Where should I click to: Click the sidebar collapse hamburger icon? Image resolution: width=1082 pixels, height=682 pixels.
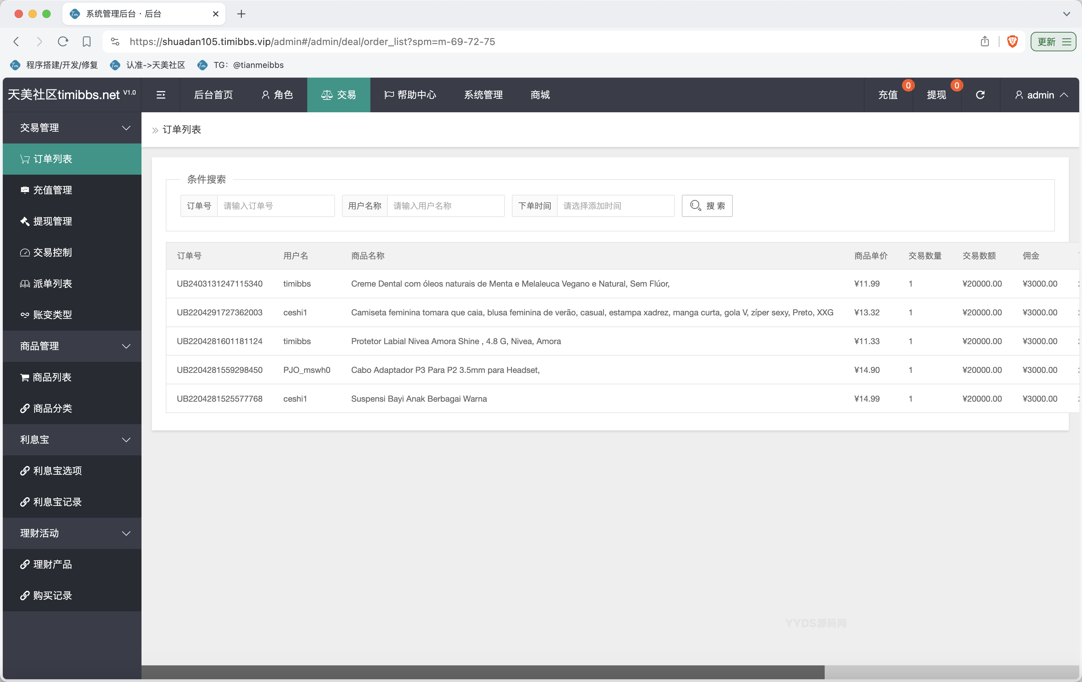(161, 95)
